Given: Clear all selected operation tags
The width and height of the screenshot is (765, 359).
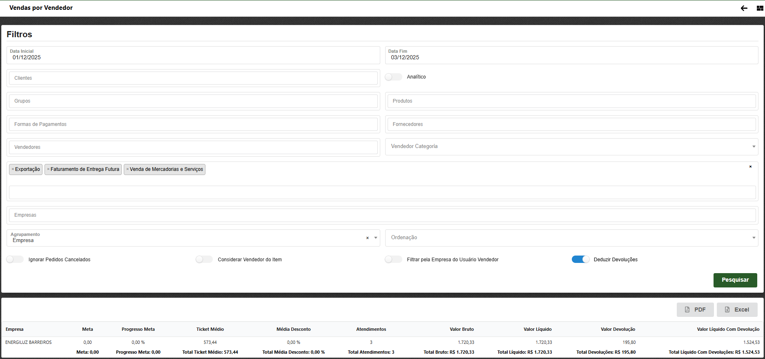Looking at the screenshot, I should (750, 167).
